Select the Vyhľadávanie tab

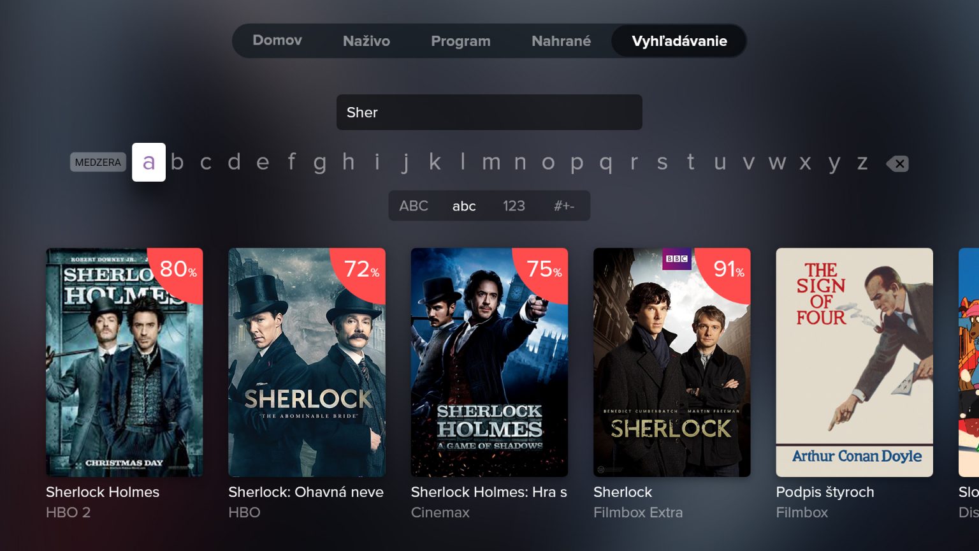[679, 41]
